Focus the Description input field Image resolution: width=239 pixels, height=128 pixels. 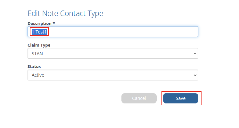pos(113,32)
